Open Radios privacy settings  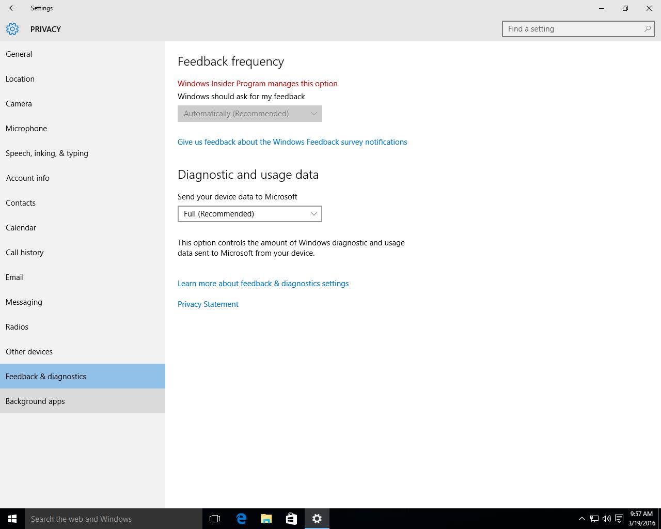(x=83, y=326)
